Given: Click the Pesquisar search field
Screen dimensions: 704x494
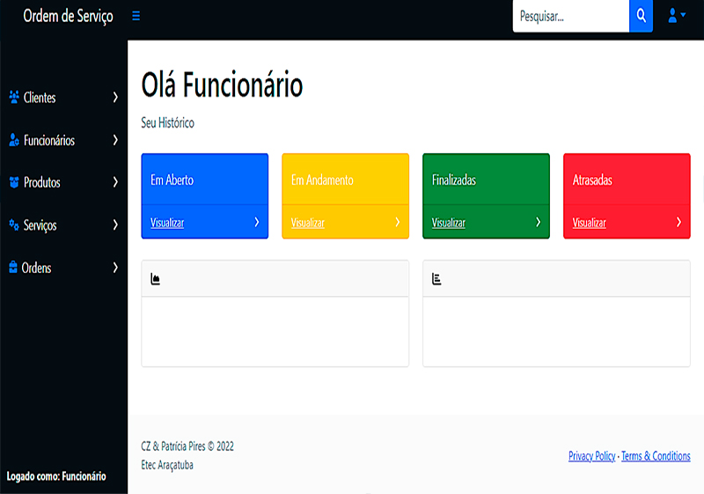Looking at the screenshot, I should tap(570, 16).
